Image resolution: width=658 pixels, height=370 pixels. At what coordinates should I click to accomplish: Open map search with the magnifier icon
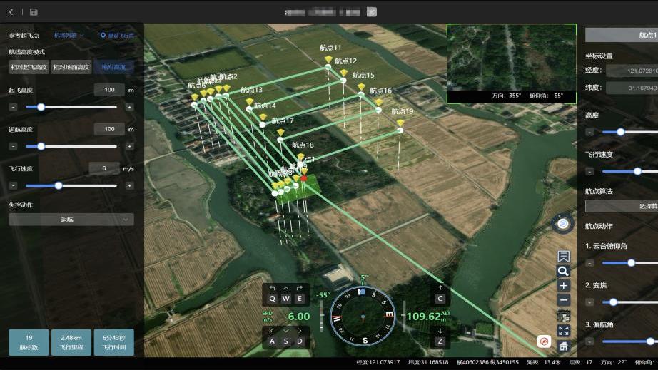click(563, 271)
